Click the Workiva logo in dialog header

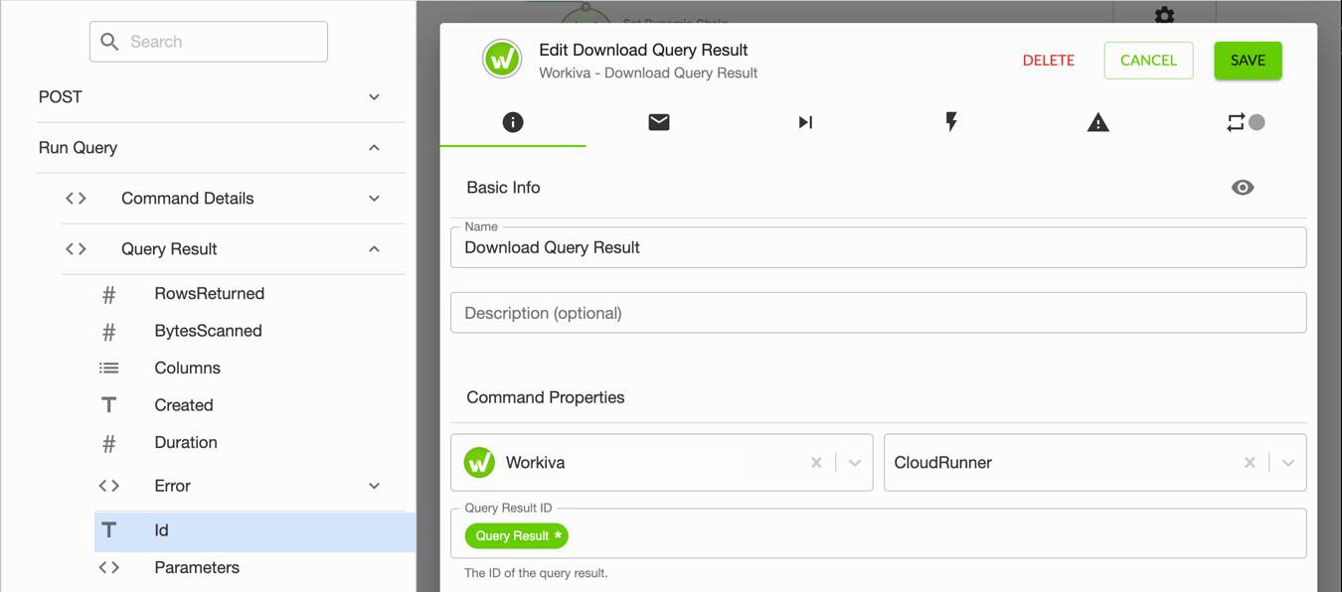[502, 60]
